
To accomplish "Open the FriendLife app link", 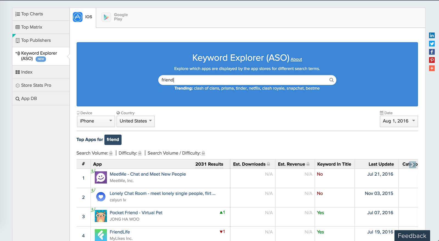I will coord(120,232).
